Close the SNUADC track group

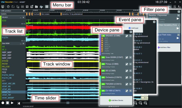(23, 17)
